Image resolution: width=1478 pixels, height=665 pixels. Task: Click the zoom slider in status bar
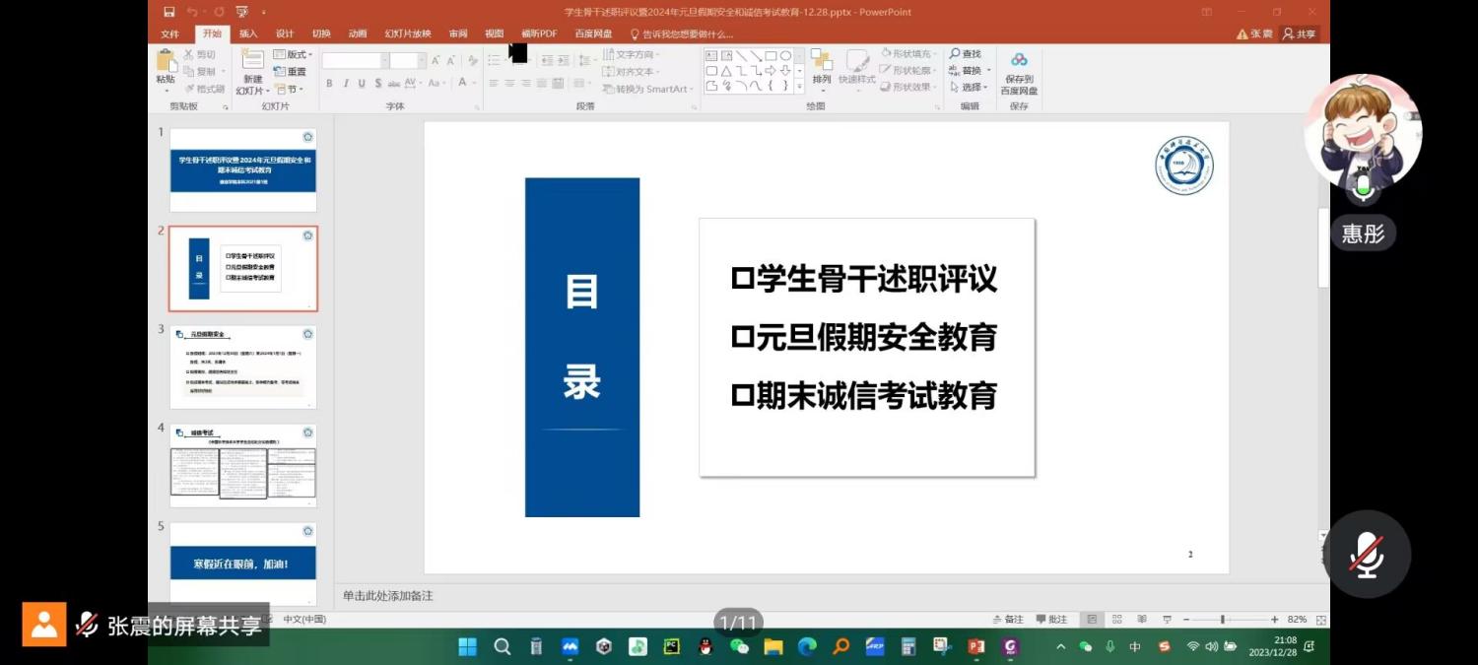coord(1223,620)
